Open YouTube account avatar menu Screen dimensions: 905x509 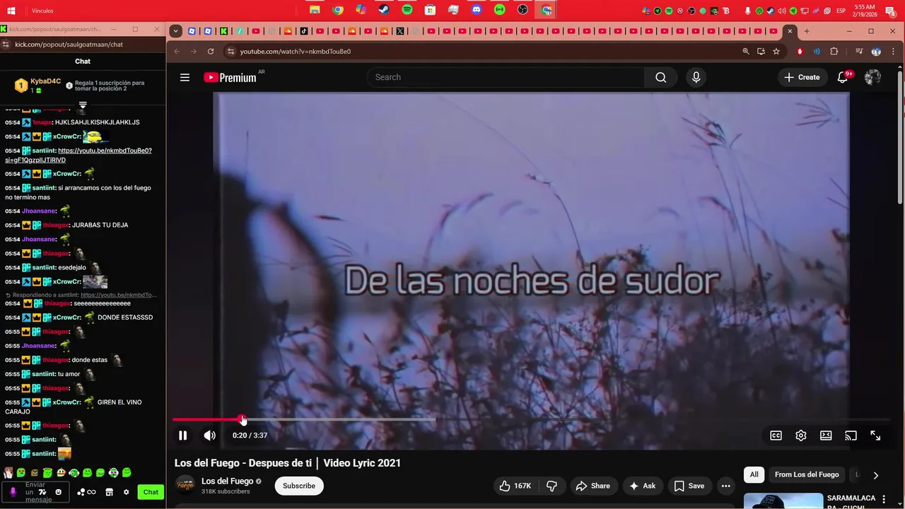[873, 77]
